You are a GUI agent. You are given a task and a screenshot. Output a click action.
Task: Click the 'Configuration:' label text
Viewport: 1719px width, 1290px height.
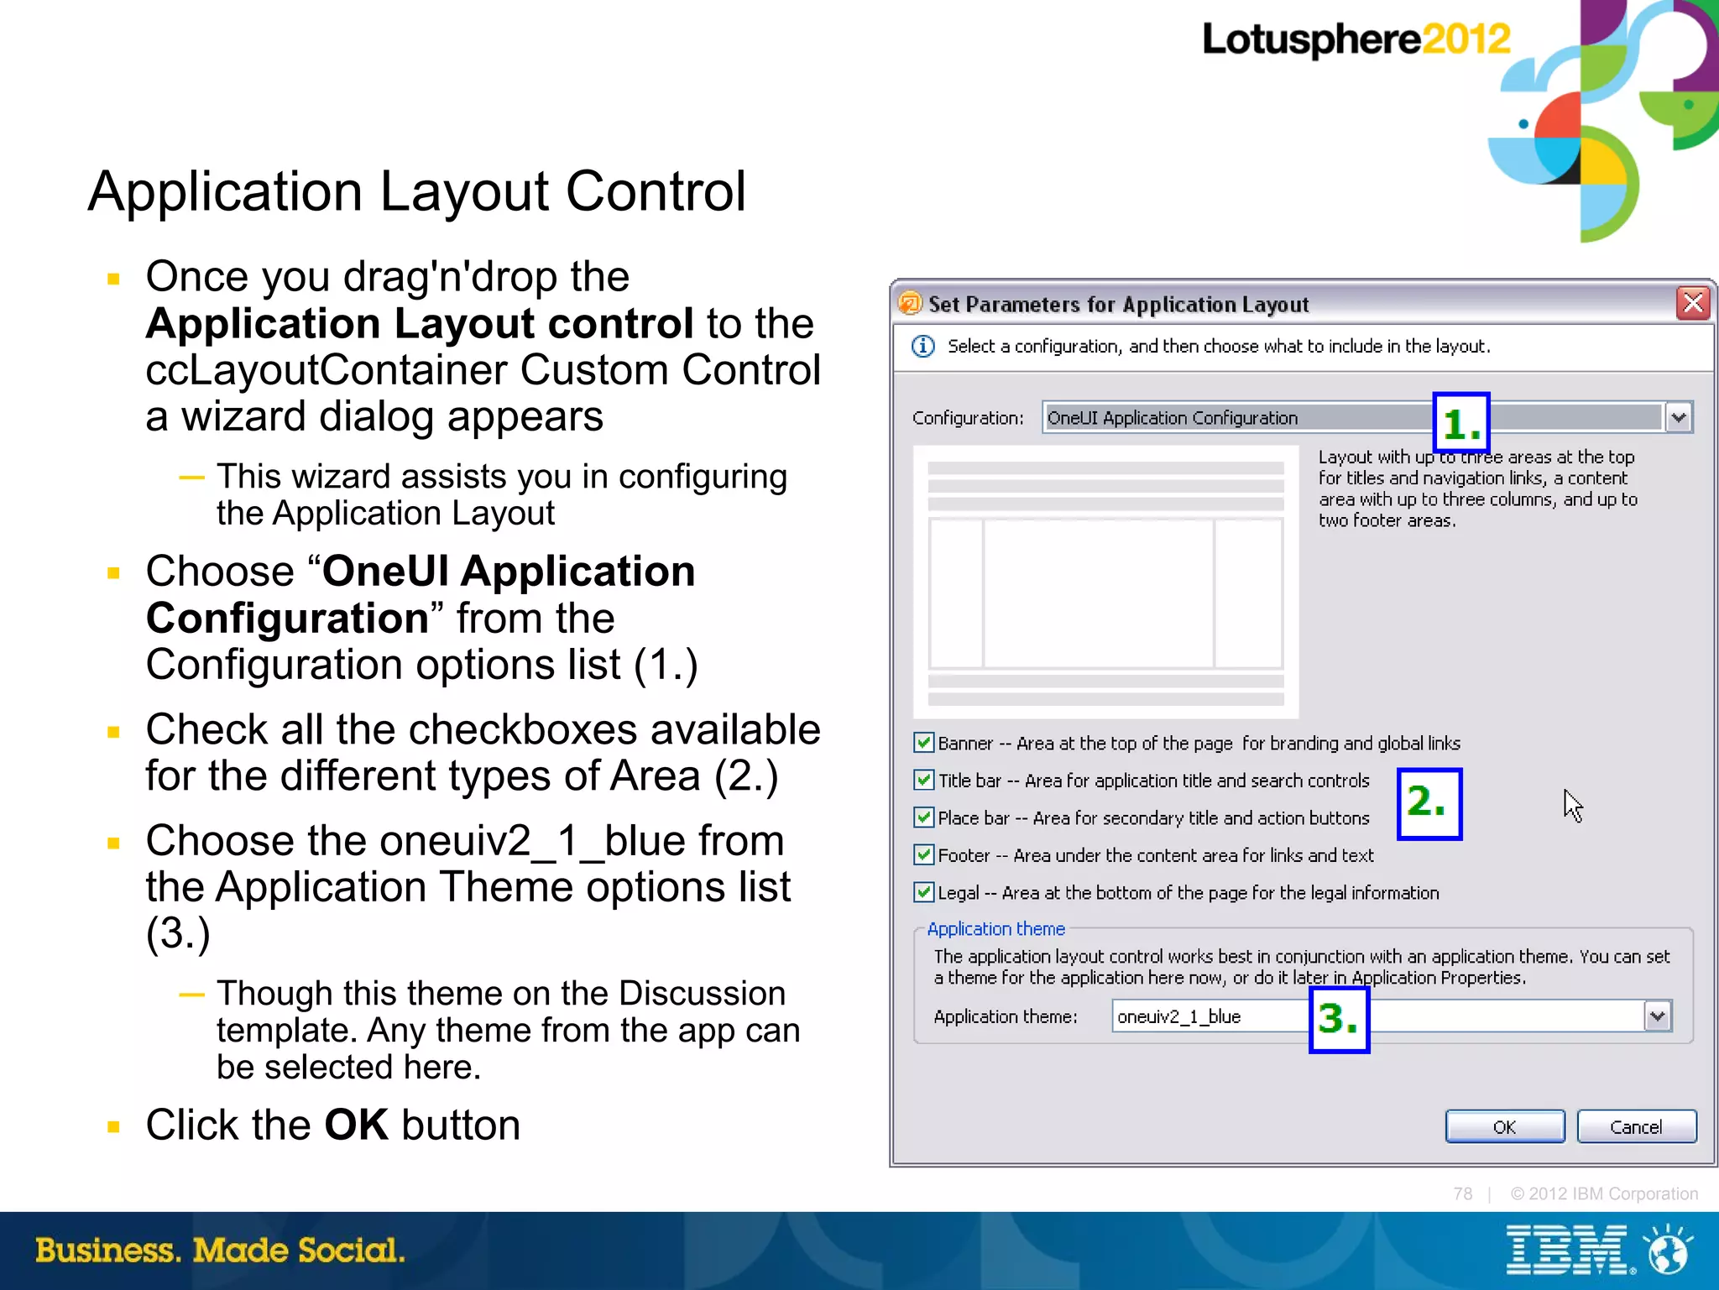[968, 418]
